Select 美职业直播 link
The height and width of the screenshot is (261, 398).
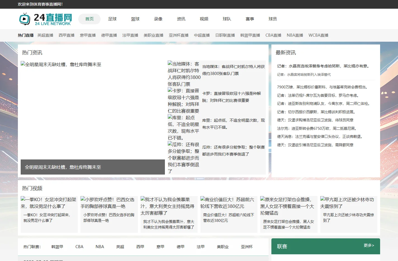tap(153, 35)
